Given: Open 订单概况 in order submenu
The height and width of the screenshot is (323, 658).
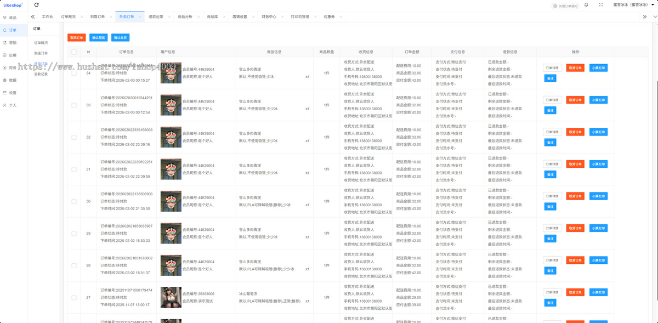Looking at the screenshot, I should click(41, 42).
